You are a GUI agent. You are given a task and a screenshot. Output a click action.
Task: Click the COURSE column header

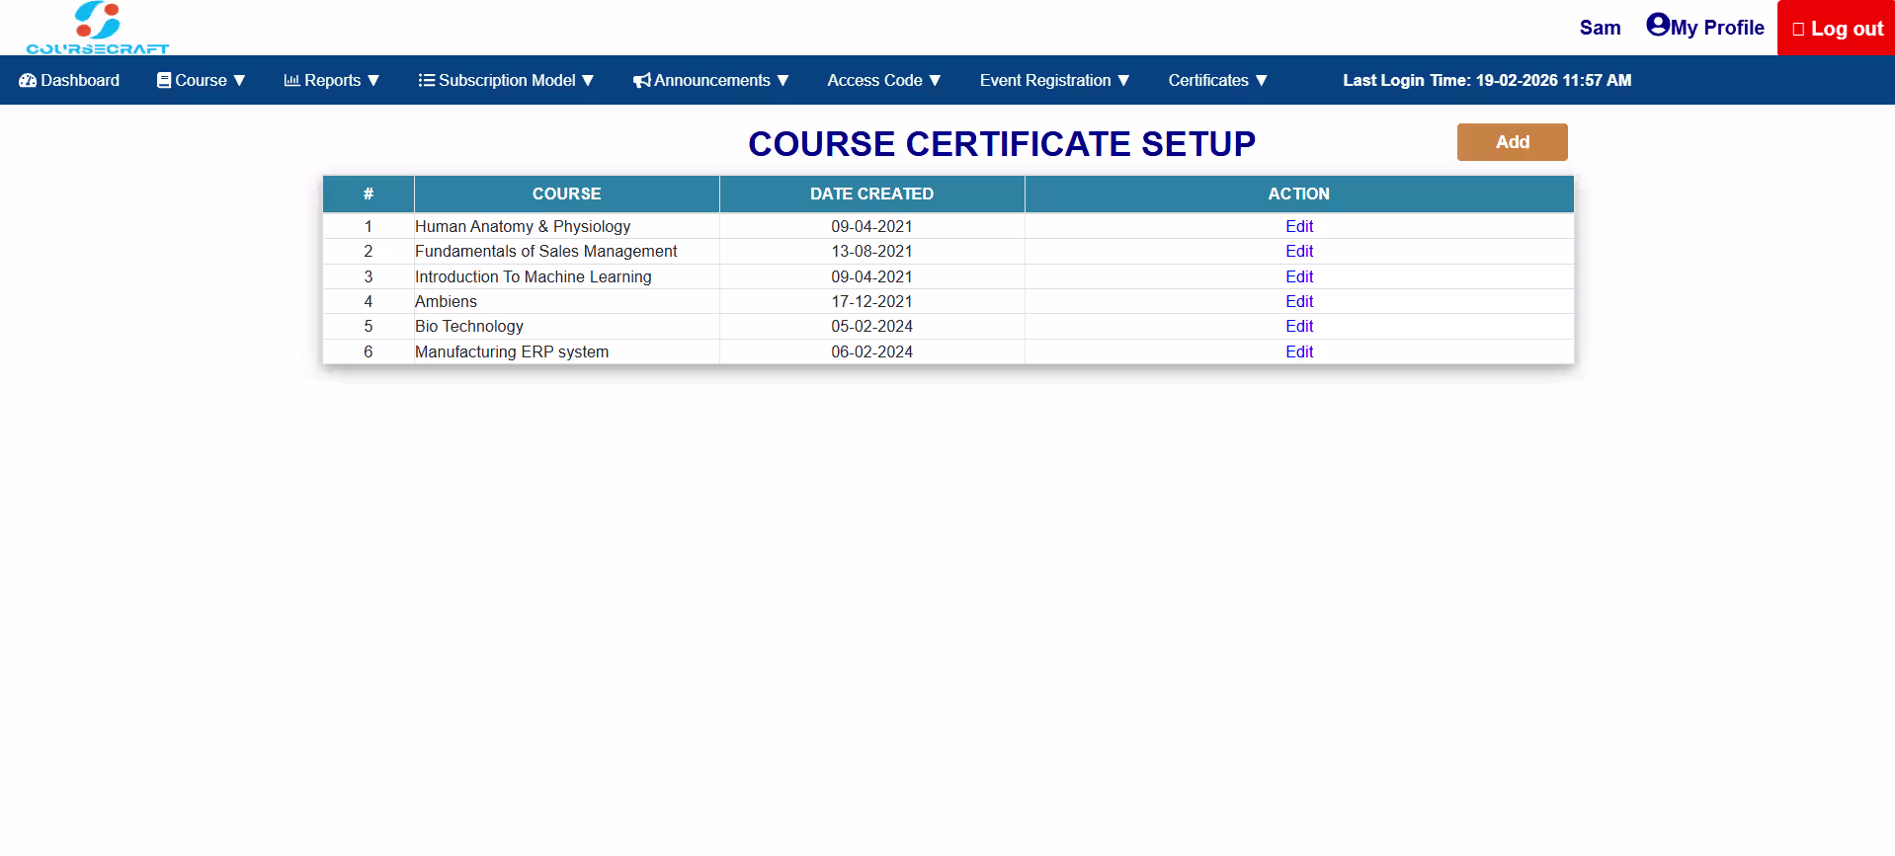pyautogui.click(x=566, y=195)
